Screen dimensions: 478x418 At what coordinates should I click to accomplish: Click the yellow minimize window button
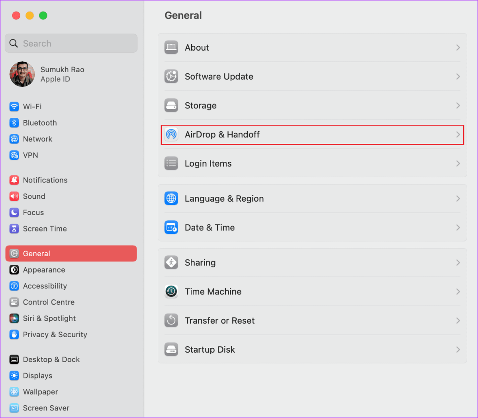(x=29, y=16)
